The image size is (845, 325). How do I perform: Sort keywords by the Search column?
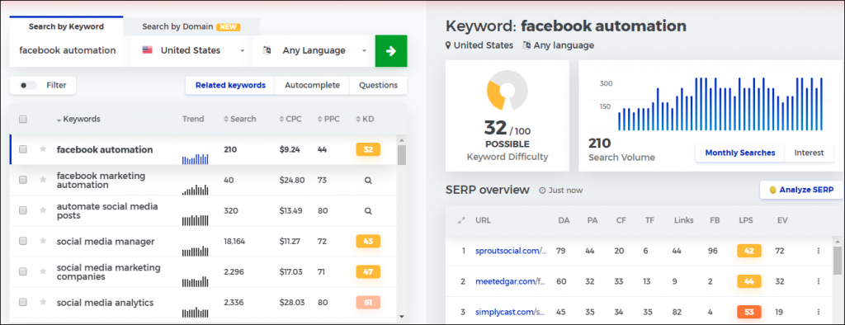240,119
